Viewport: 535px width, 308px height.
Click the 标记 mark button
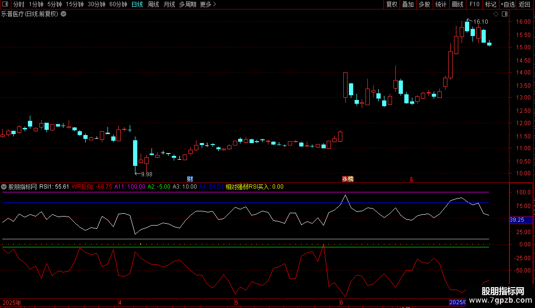[x=490, y=4]
